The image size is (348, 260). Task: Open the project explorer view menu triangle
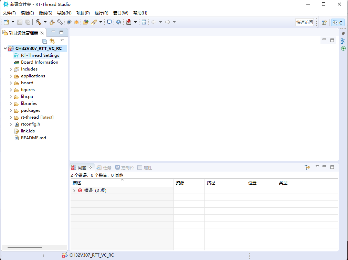click(62, 41)
